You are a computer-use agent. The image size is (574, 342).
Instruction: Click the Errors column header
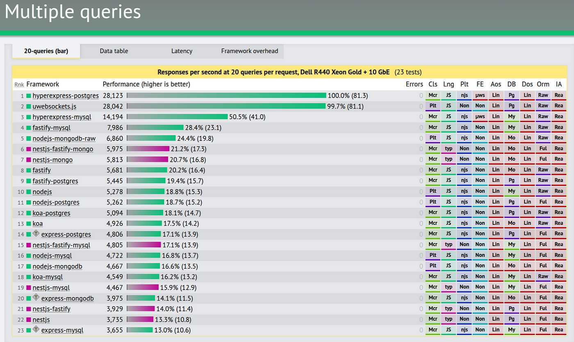(414, 84)
